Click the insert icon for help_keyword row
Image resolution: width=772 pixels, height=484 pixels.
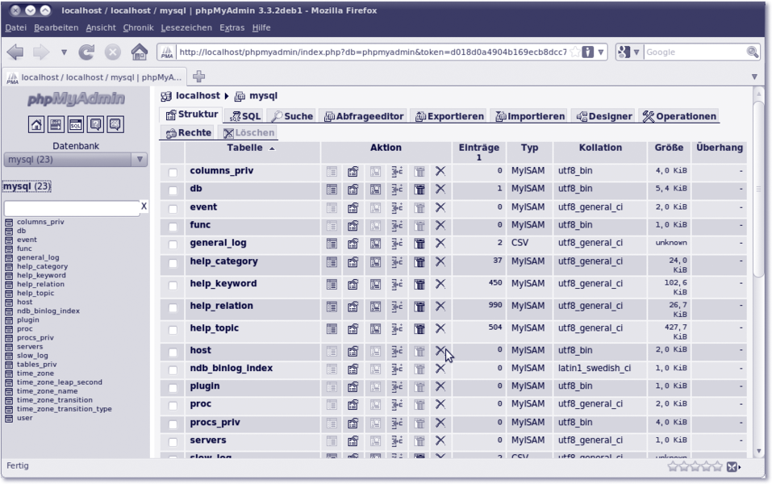[397, 285]
